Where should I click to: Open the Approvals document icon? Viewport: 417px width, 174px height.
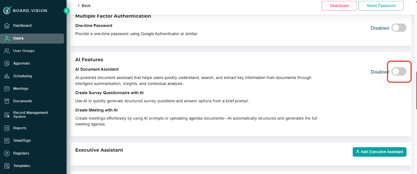click(7, 63)
